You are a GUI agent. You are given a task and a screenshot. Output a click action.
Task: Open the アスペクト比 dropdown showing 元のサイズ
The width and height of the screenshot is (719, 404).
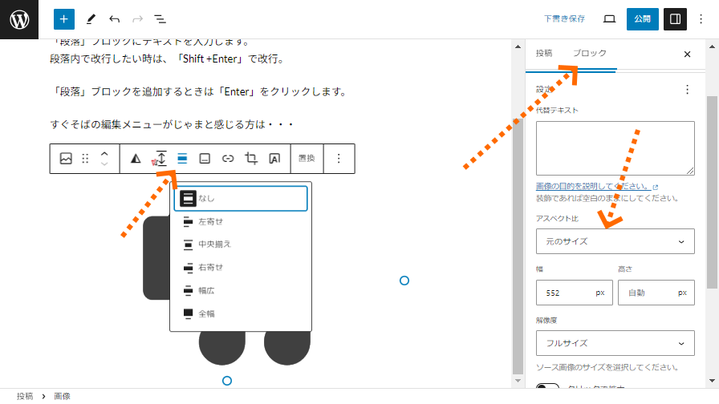(615, 241)
